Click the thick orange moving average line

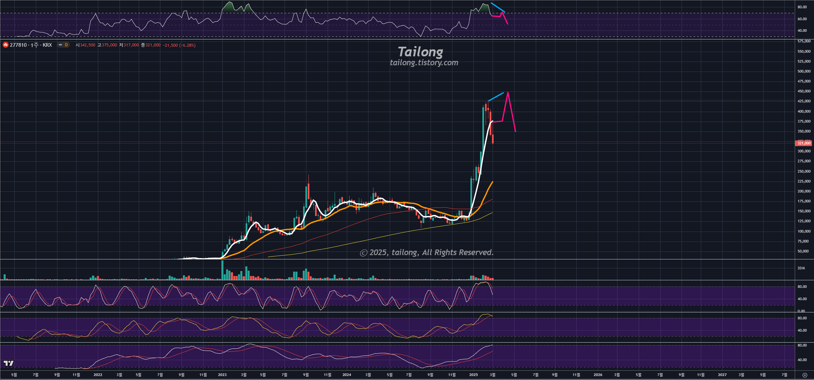click(487, 192)
